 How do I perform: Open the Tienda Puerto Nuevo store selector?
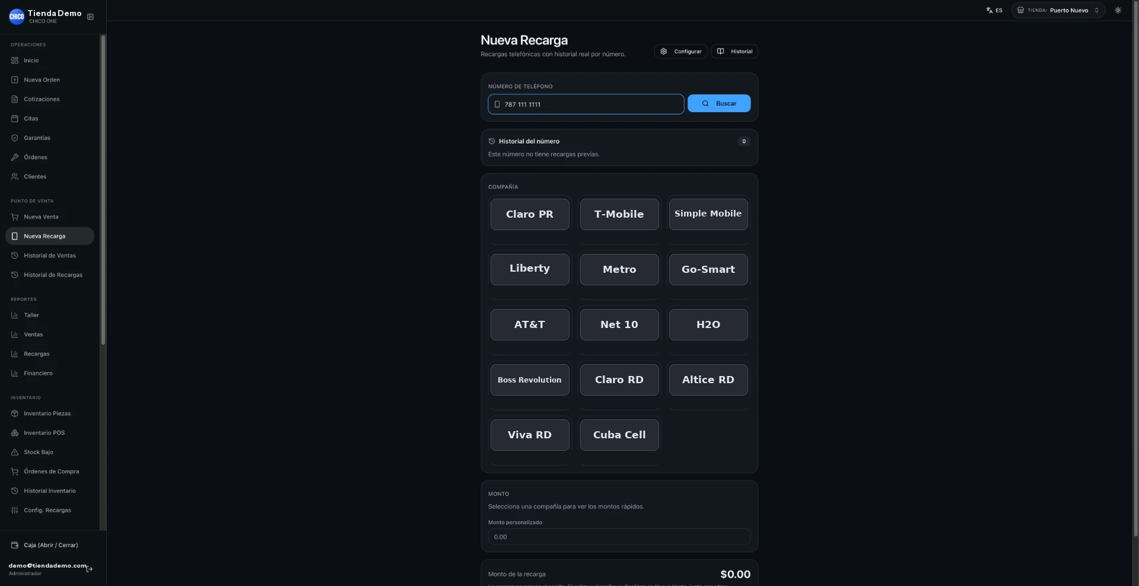click(x=1058, y=10)
